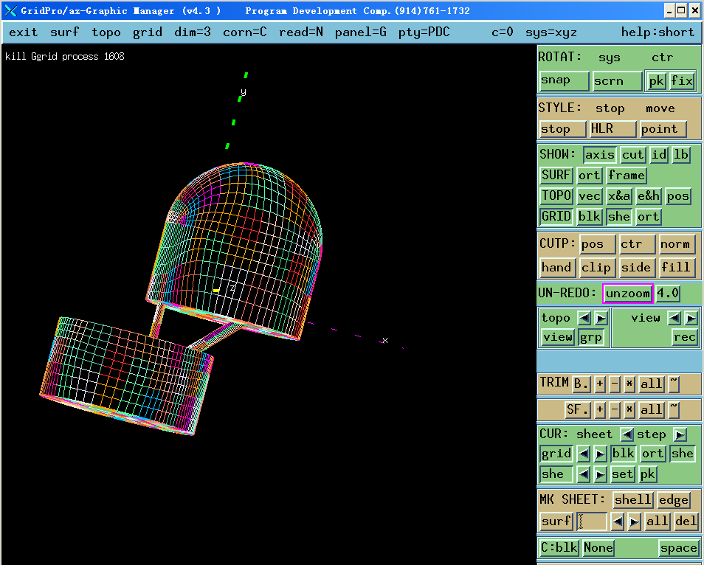Change the panel=G option
Viewport: 704px width, 565px height.
tap(360, 32)
